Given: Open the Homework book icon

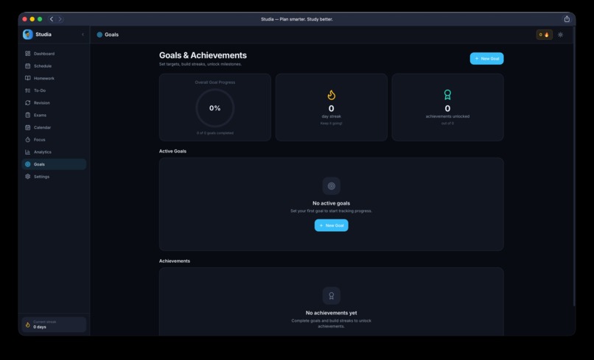Looking at the screenshot, I should pos(28,78).
